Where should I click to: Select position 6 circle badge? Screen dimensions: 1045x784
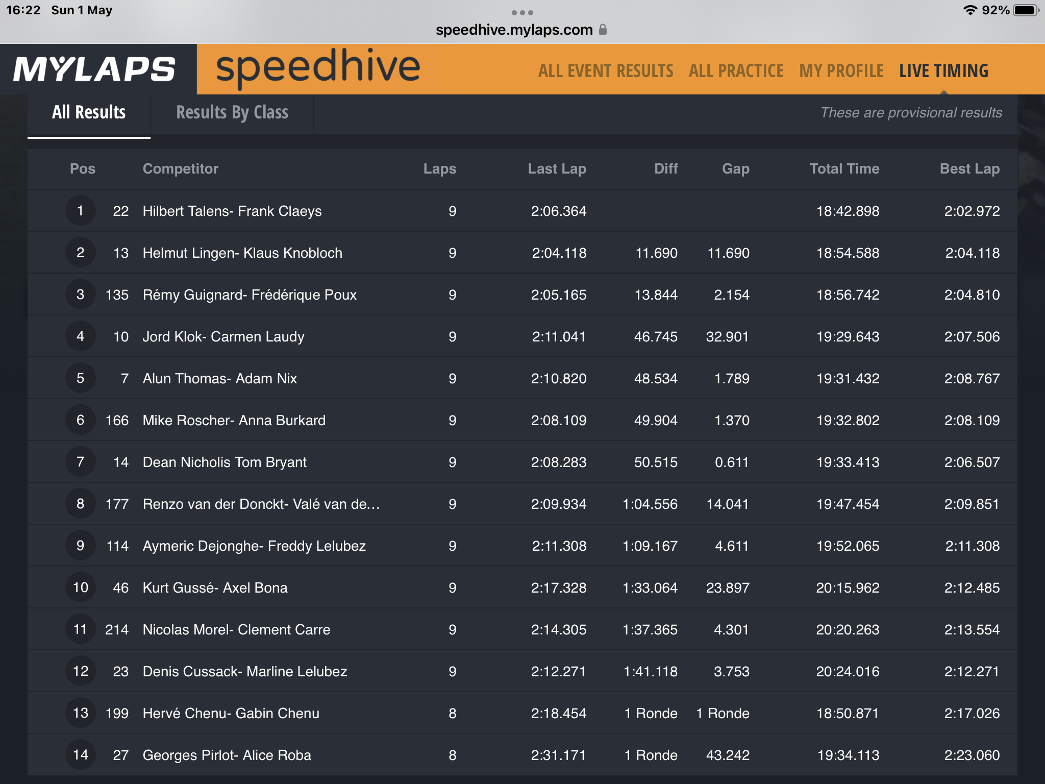point(81,420)
